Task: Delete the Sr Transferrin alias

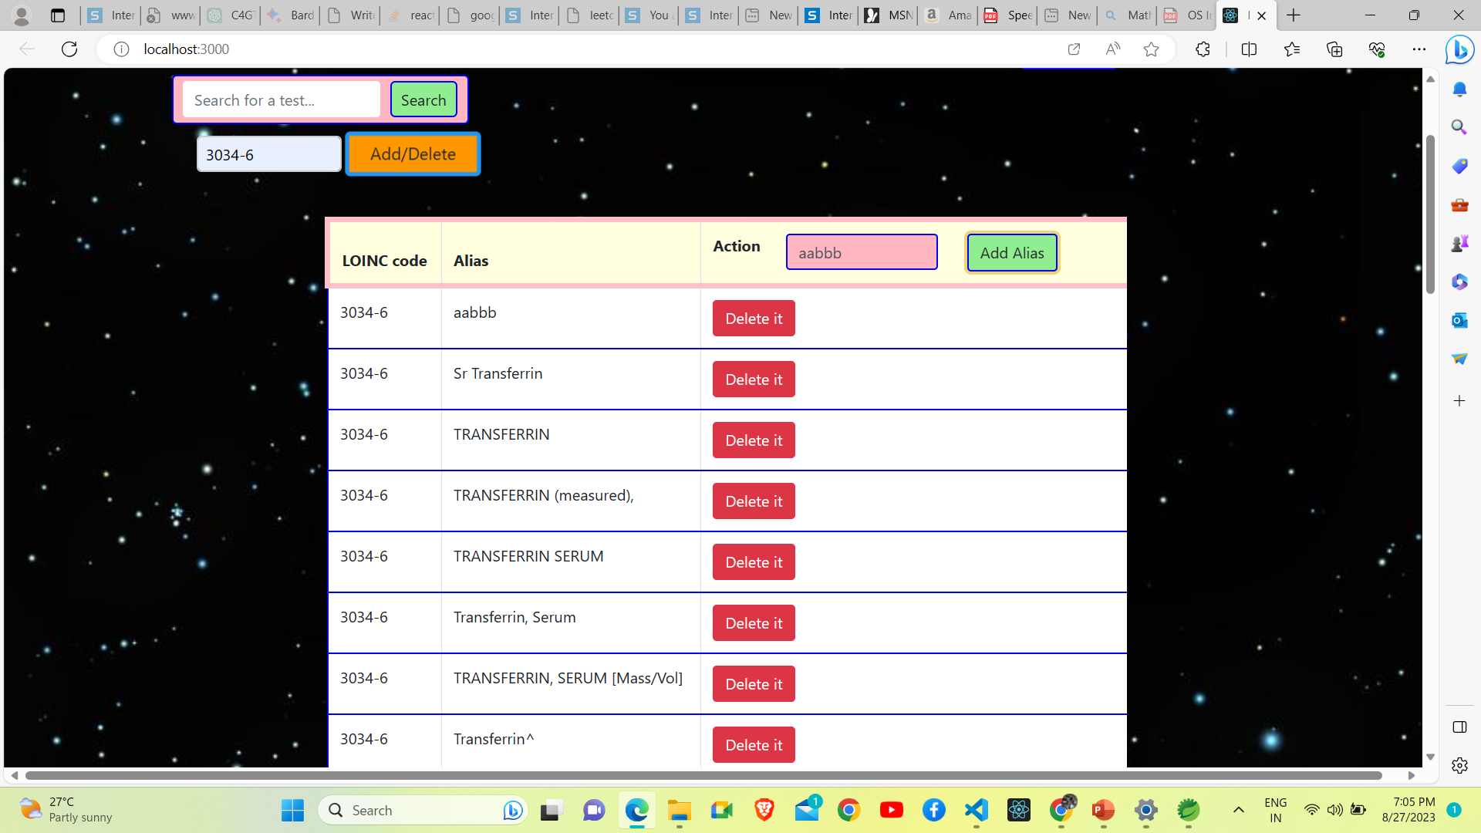Action: click(753, 379)
